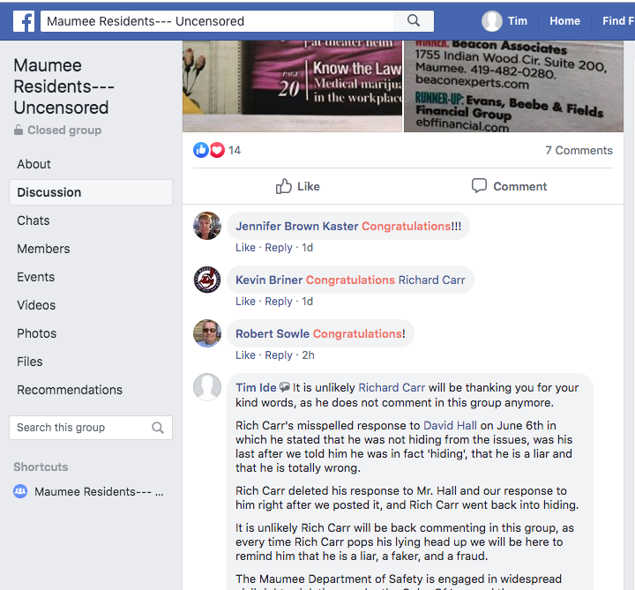Open the Recommendations section

(70, 390)
